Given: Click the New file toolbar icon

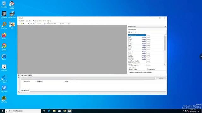Looking at the screenshot, I should point(19,24).
